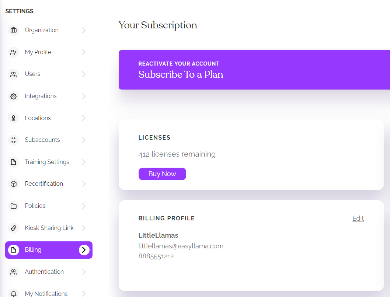Click the Policies folder icon
The height and width of the screenshot is (297, 390).
14,206
